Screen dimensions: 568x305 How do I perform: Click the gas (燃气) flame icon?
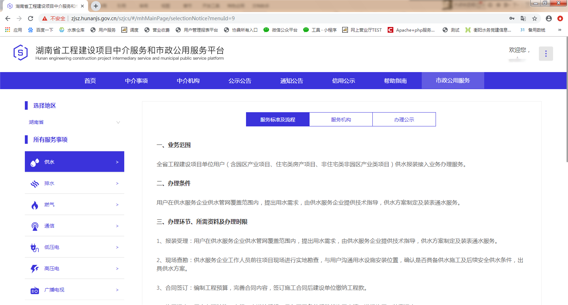point(35,205)
